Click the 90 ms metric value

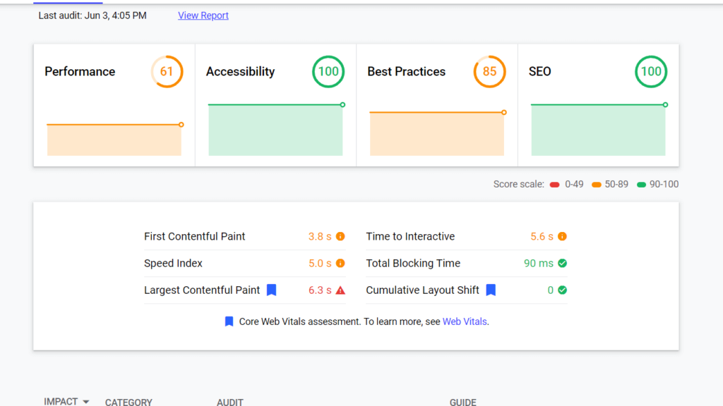[x=539, y=263]
